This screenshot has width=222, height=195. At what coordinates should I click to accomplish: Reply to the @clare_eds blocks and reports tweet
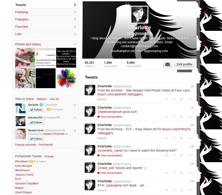tap(167, 173)
